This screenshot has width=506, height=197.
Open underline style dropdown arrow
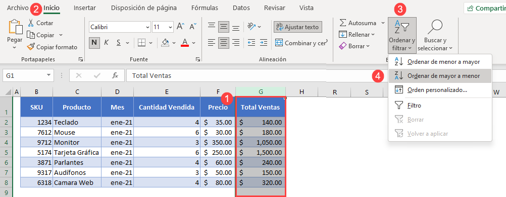point(127,42)
